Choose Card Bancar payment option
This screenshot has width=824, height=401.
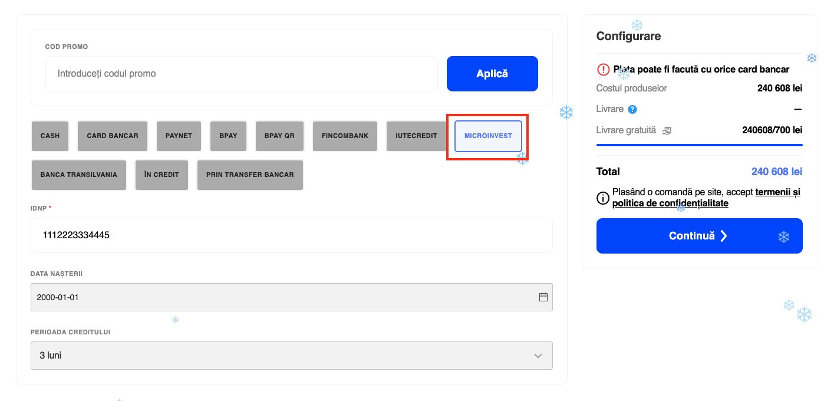tap(113, 136)
